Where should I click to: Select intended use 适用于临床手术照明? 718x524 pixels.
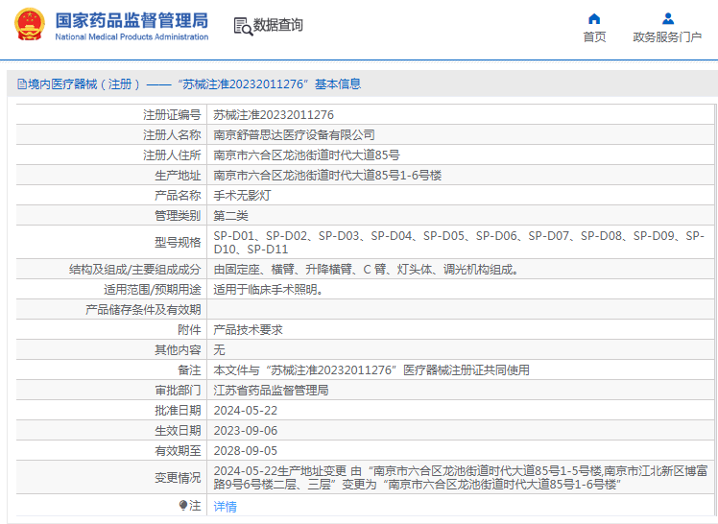coord(271,290)
